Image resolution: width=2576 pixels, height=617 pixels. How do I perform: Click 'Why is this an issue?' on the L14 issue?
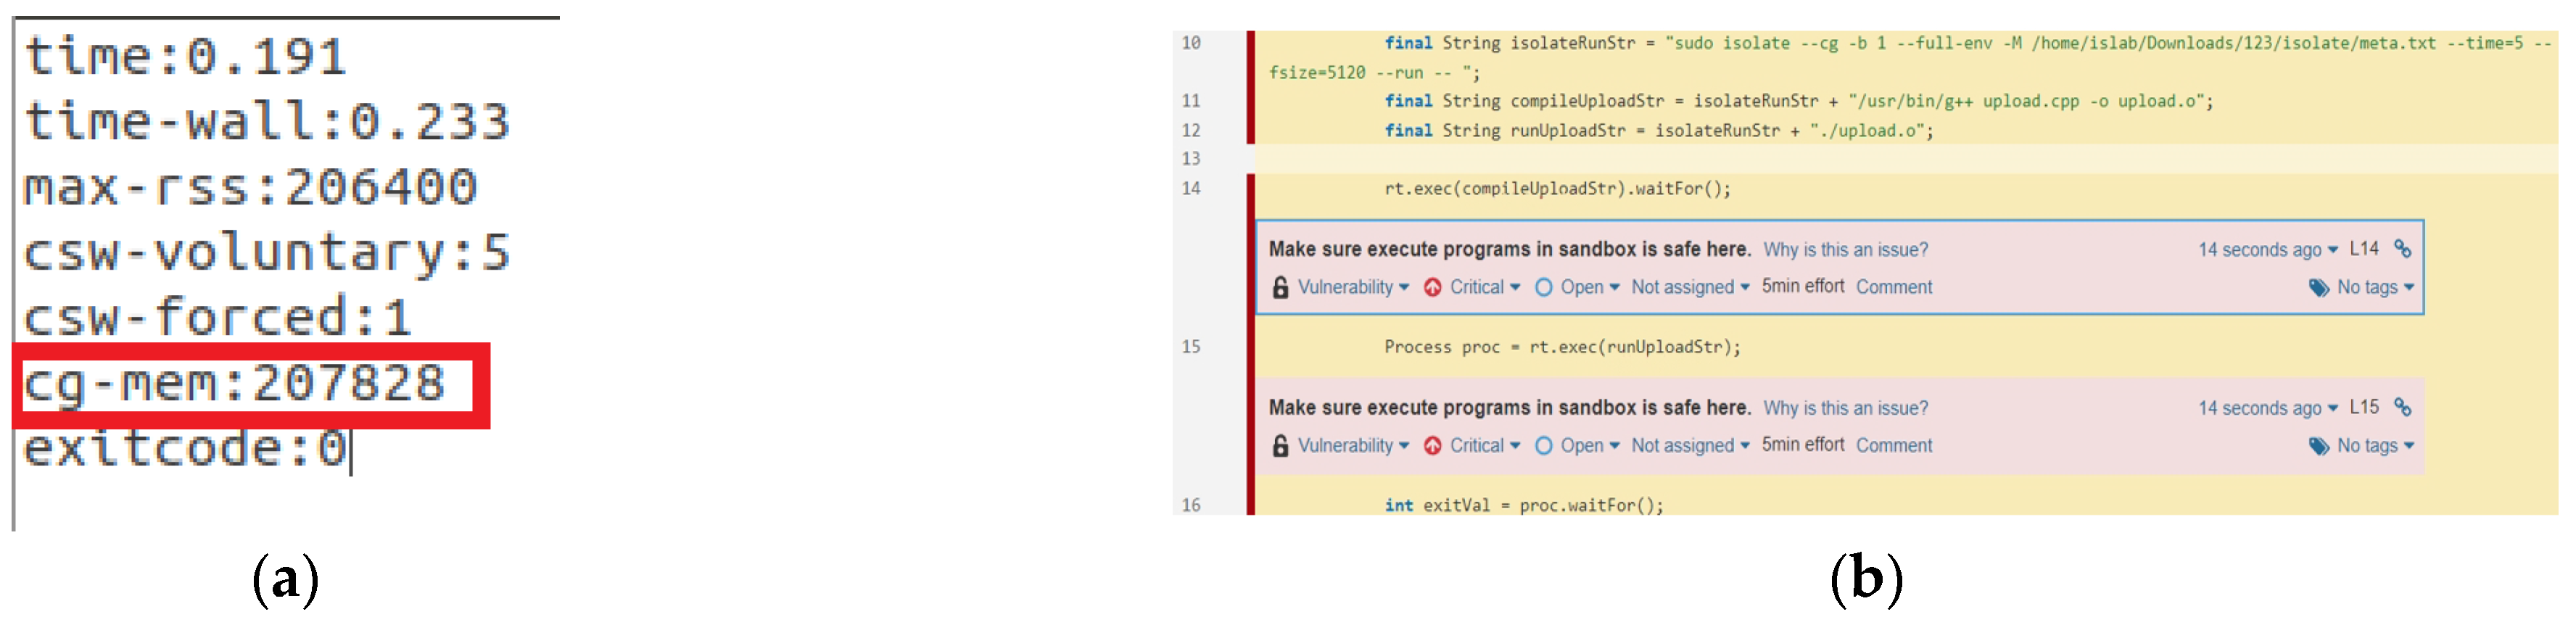point(1845,250)
